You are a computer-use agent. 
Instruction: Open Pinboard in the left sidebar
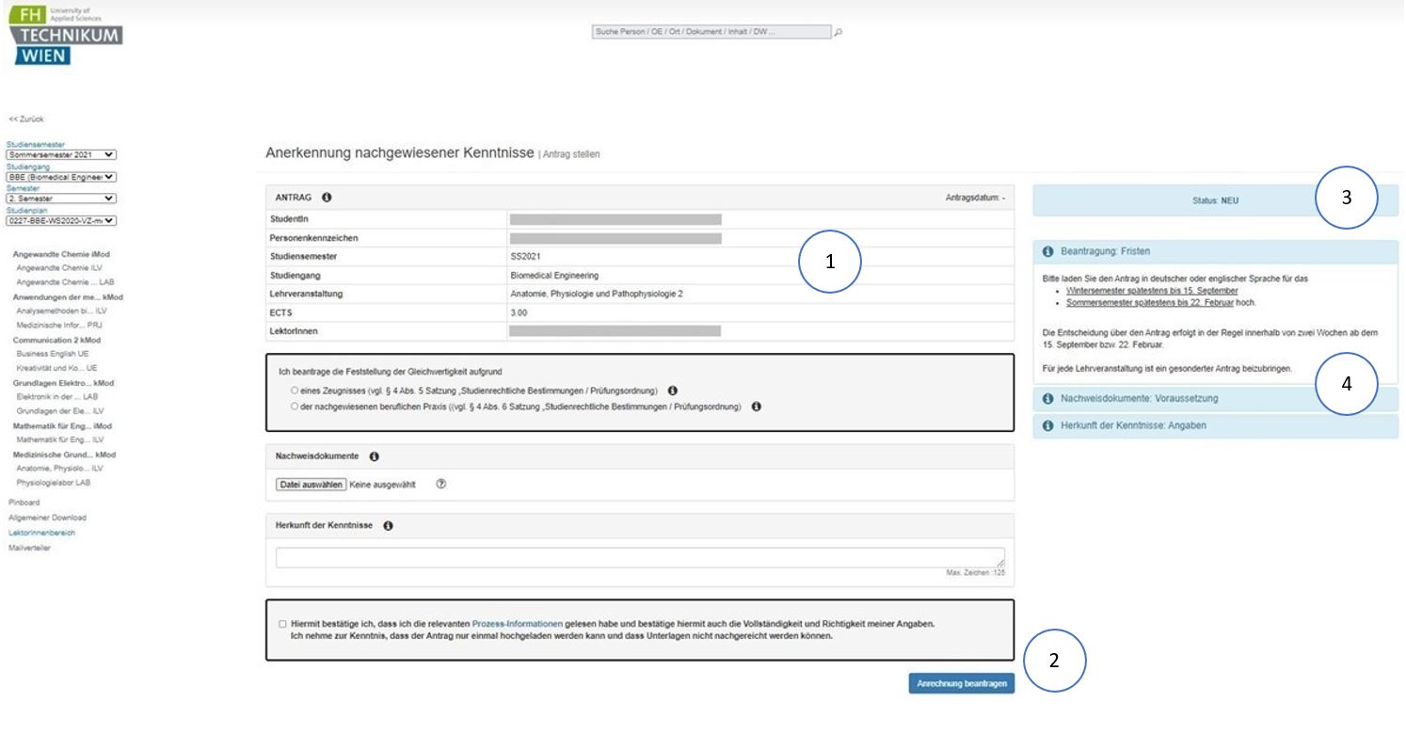(24, 503)
